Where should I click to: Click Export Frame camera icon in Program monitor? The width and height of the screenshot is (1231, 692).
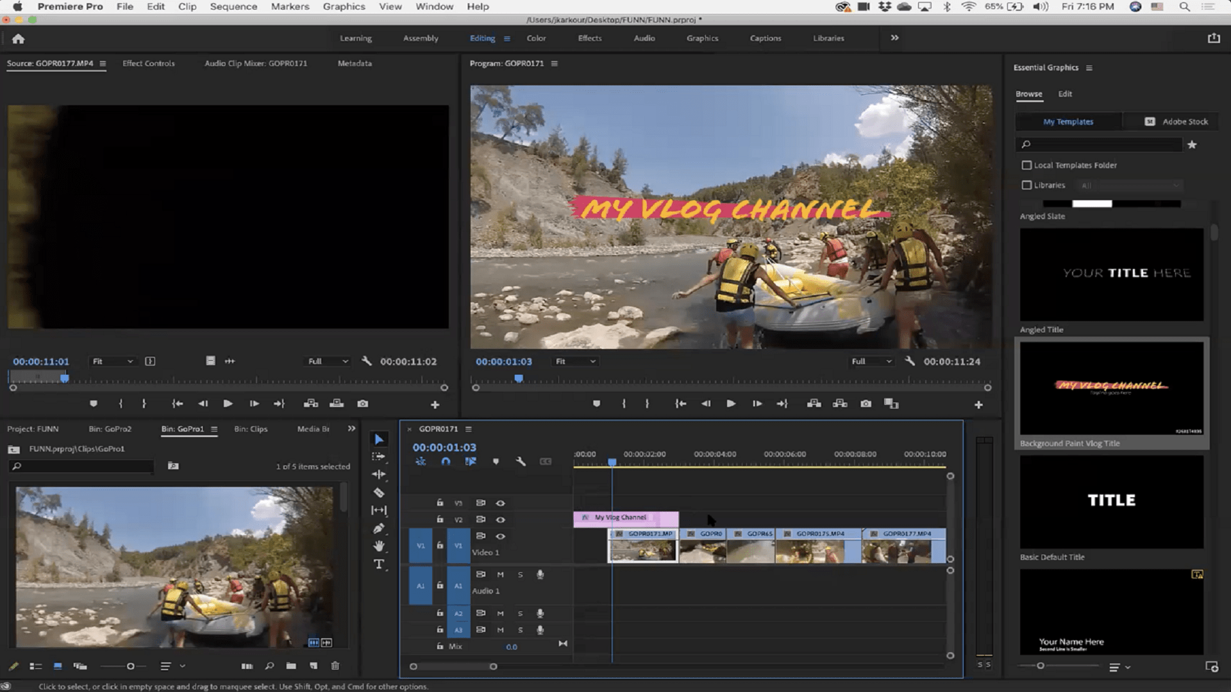(x=866, y=404)
